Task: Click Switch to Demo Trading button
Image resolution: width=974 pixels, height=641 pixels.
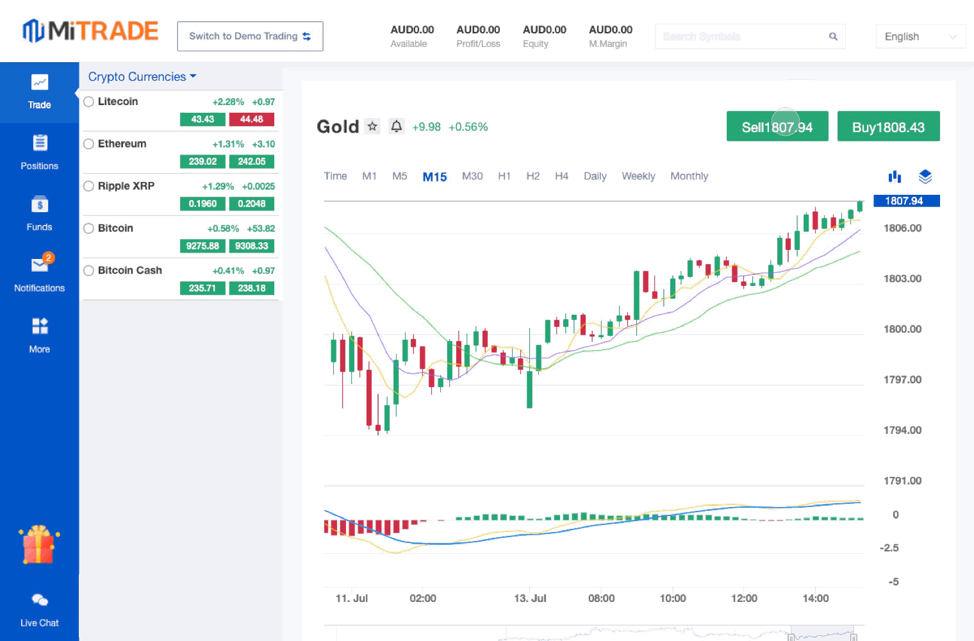Action: 250,36
